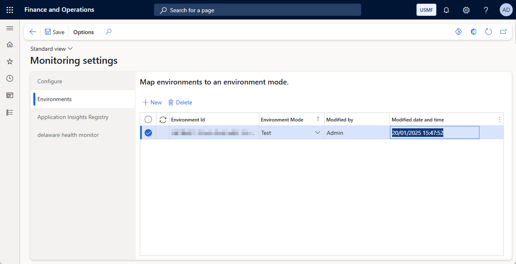Toggle the select-all rows circle

pos(148,119)
